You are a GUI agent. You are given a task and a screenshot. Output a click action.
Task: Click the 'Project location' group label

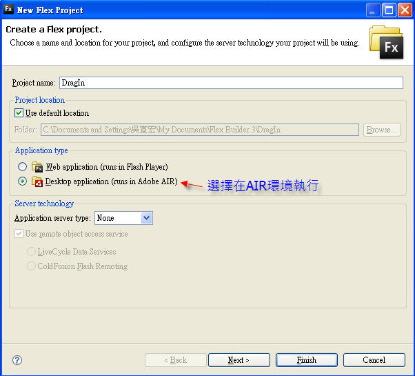(40, 100)
